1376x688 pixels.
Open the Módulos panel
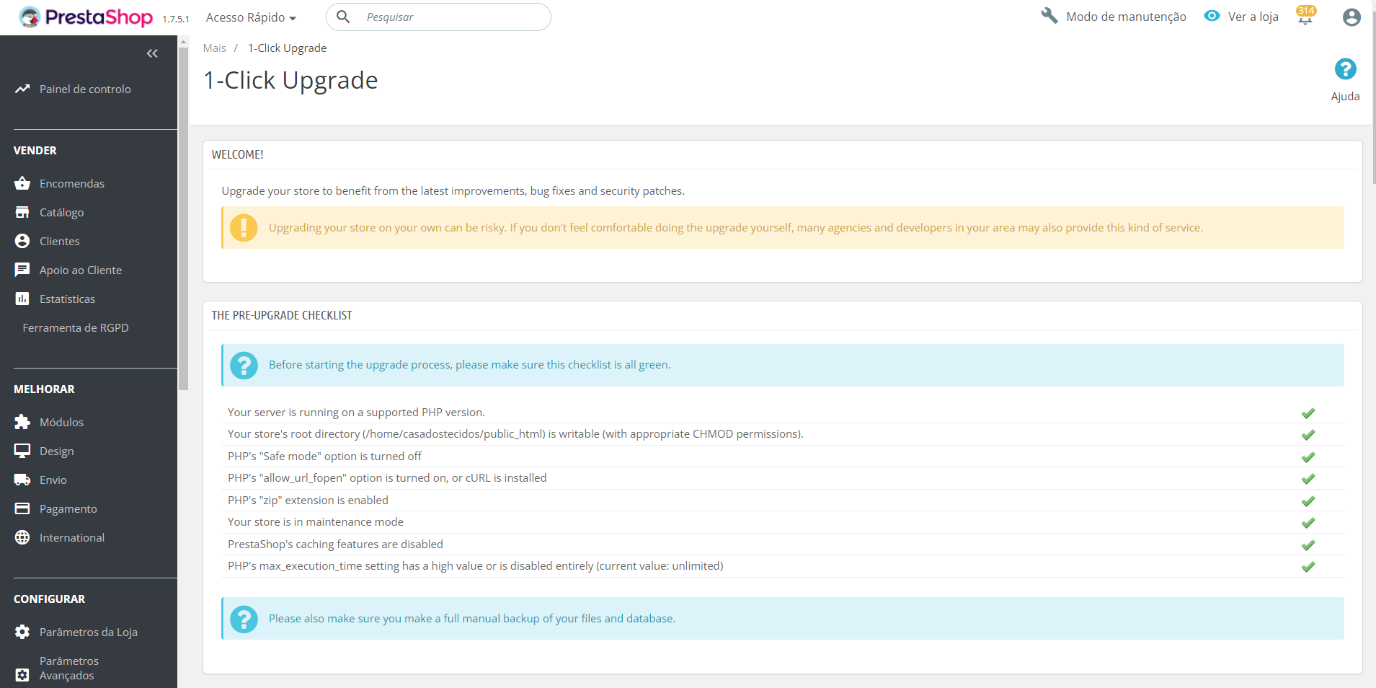point(61,421)
